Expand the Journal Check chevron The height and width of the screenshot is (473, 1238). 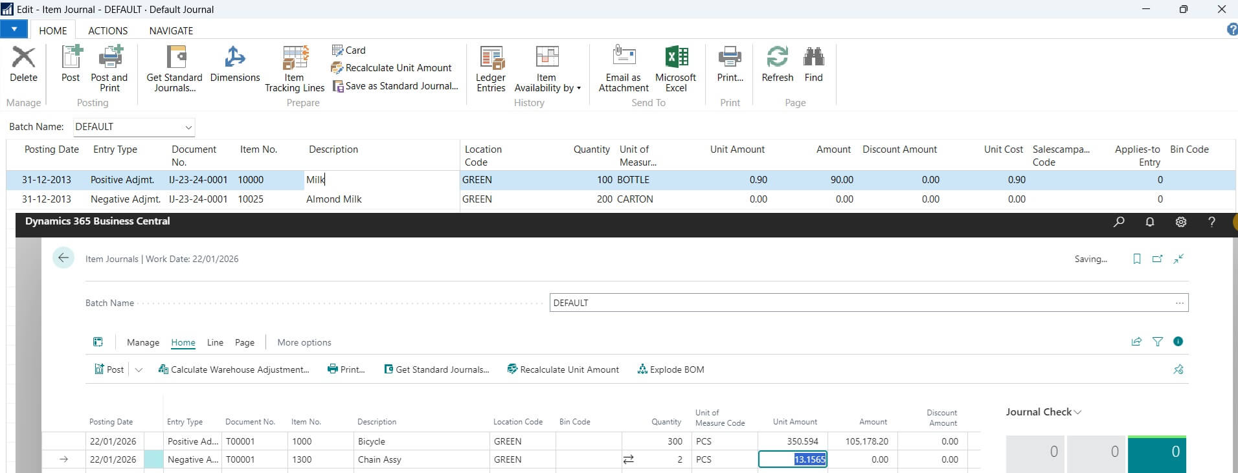[1077, 412]
